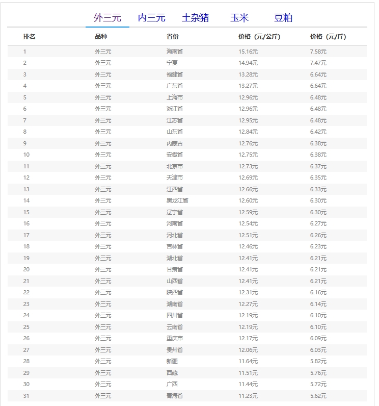Click the 12.95元 price cell
379x406 pixels.
point(248,120)
